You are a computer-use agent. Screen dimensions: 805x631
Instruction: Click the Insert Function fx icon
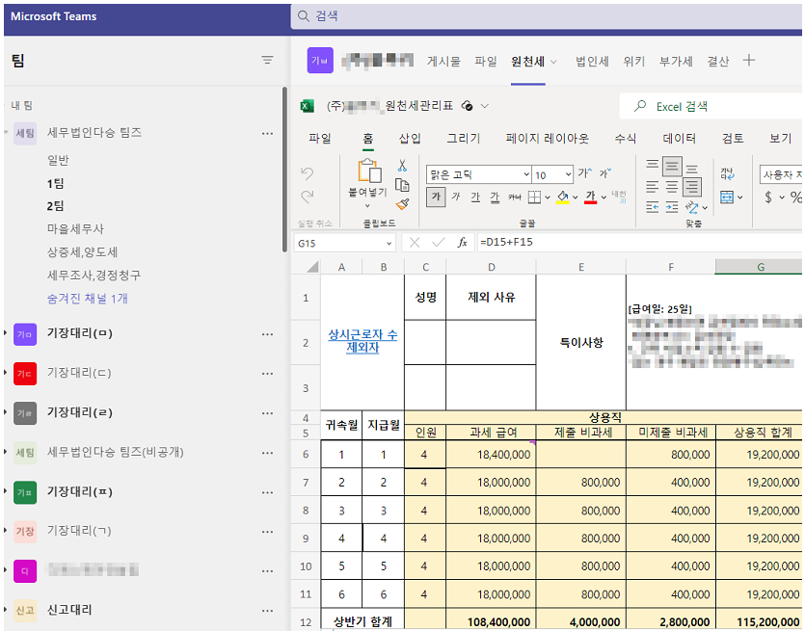[x=462, y=243]
